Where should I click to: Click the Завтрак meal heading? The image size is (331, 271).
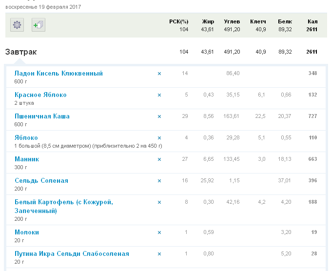click(21, 52)
